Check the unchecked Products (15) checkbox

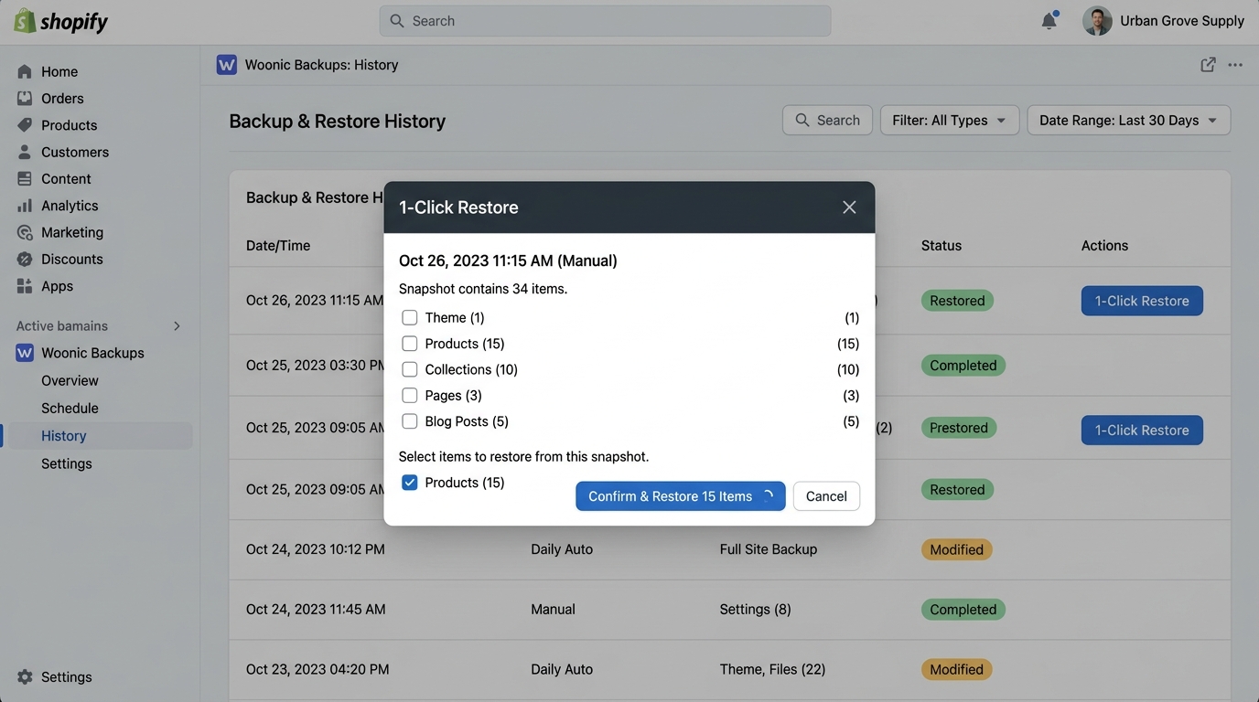(410, 344)
